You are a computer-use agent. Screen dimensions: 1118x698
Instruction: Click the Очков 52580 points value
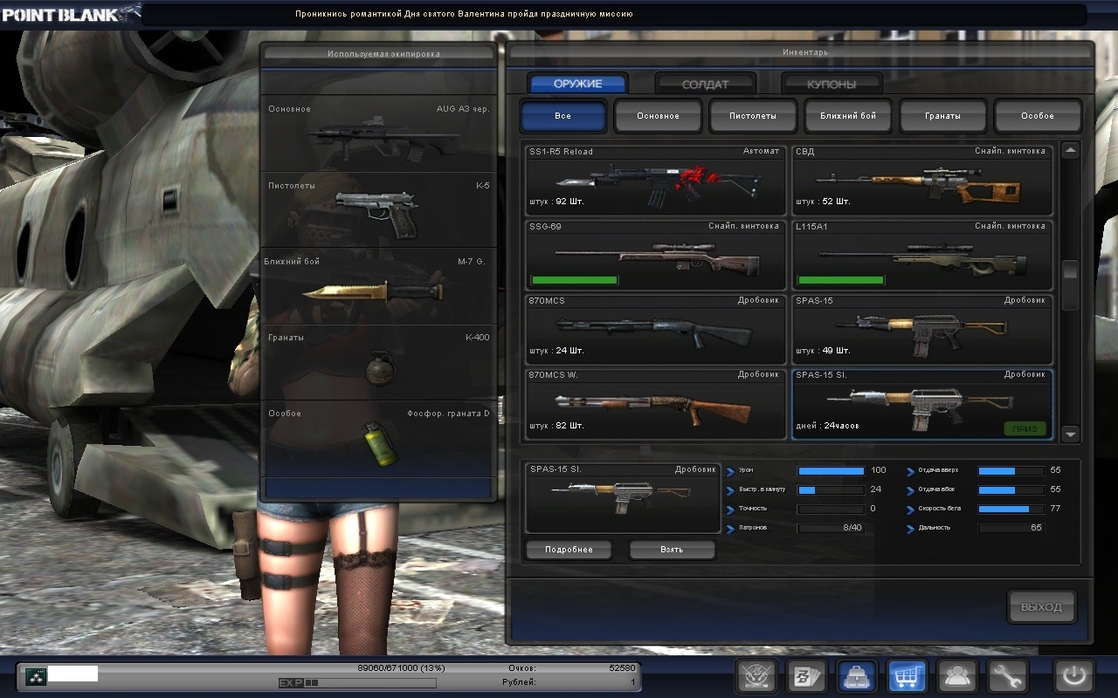point(623,668)
